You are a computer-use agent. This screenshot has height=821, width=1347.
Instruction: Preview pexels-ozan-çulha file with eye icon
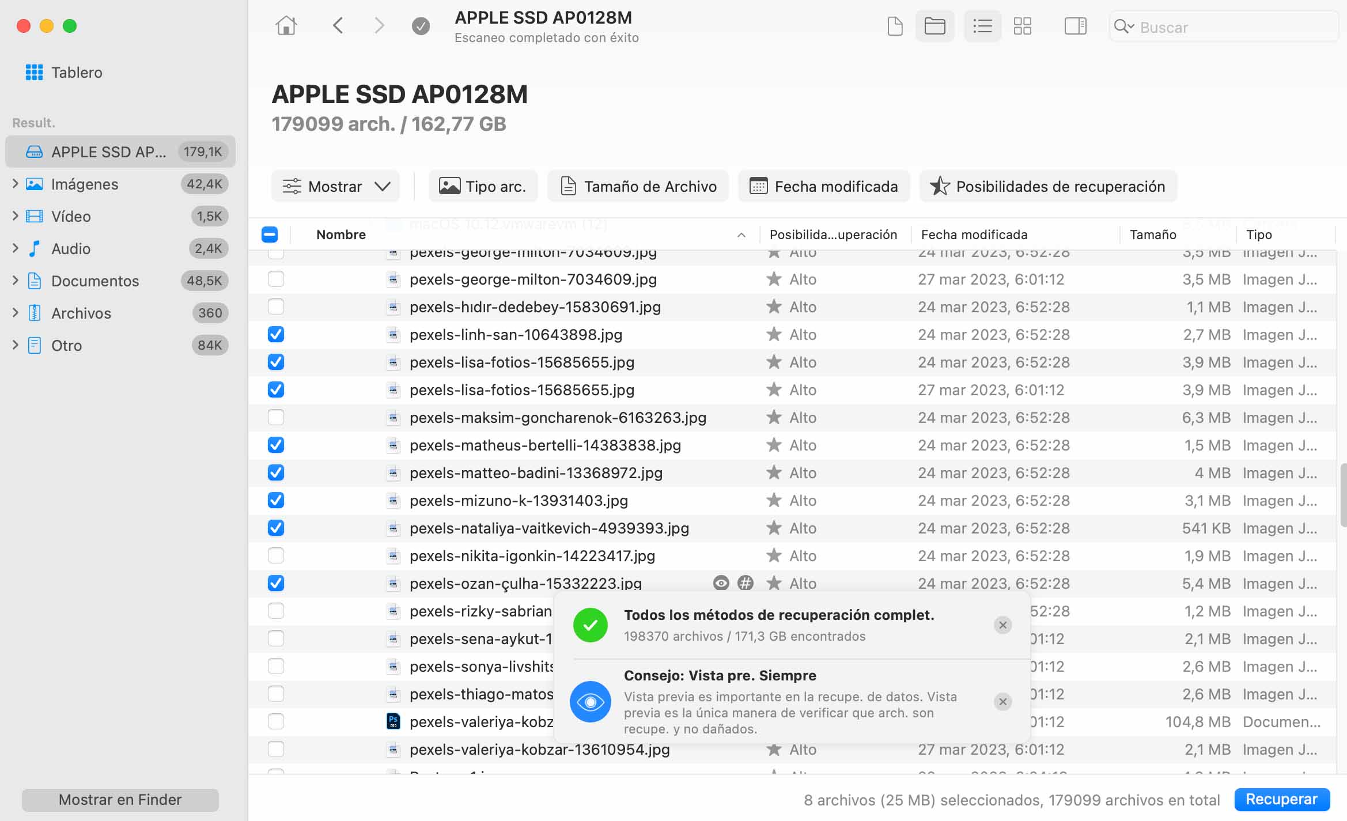pos(721,583)
